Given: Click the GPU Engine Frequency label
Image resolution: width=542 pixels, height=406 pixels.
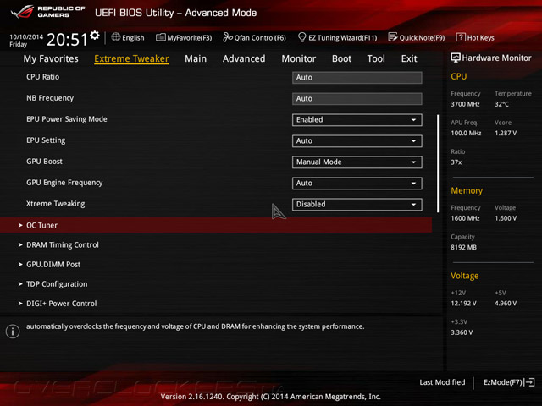Looking at the screenshot, I should click(64, 183).
